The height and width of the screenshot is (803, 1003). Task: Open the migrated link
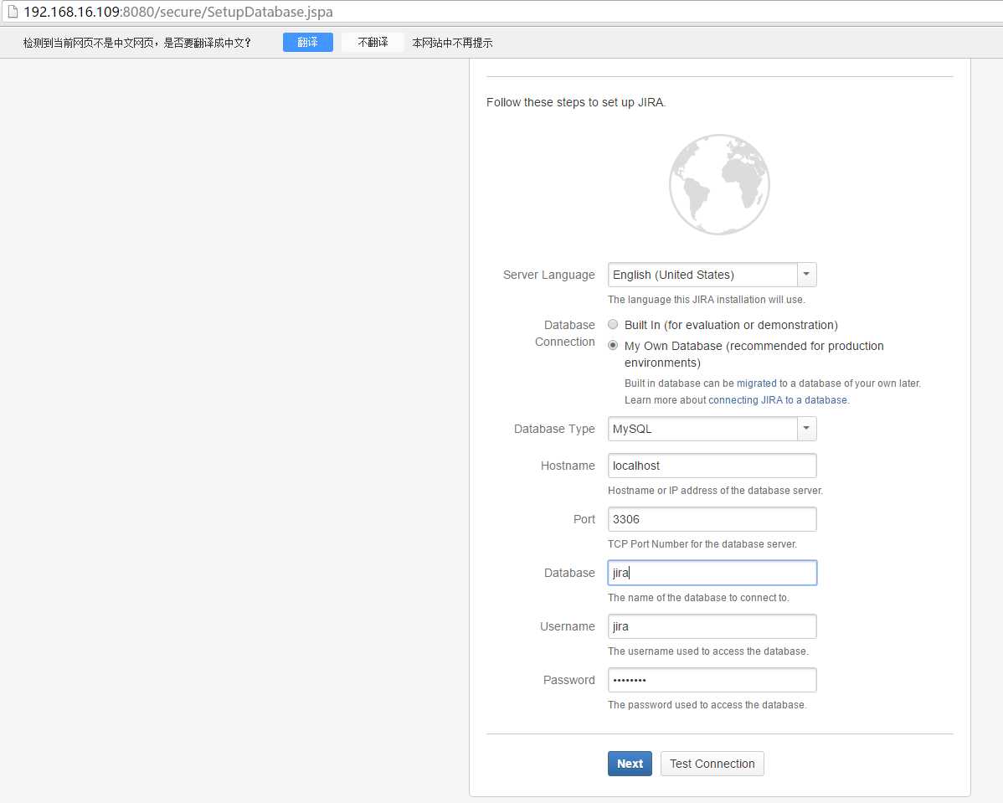tap(756, 383)
